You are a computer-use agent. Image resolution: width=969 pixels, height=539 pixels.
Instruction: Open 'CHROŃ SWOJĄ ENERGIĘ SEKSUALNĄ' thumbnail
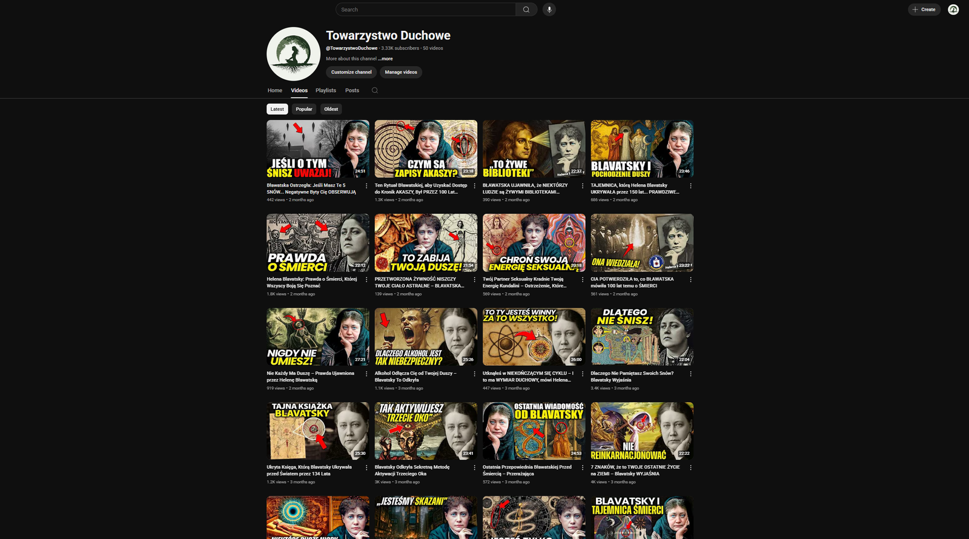[534, 243]
